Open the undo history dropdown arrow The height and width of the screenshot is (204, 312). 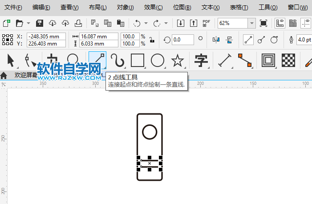[146, 23]
